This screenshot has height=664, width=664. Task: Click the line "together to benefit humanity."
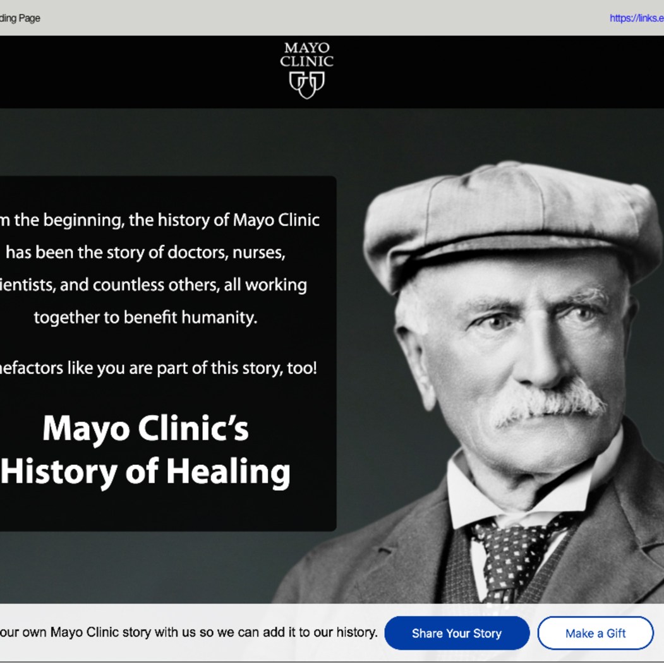point(145,317)
